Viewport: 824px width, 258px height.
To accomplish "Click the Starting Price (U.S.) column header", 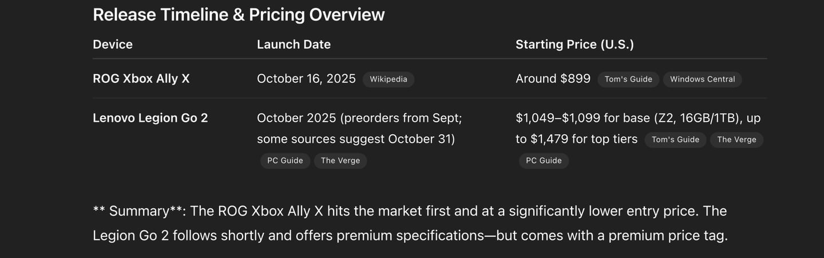I will (x=575, y=45).
